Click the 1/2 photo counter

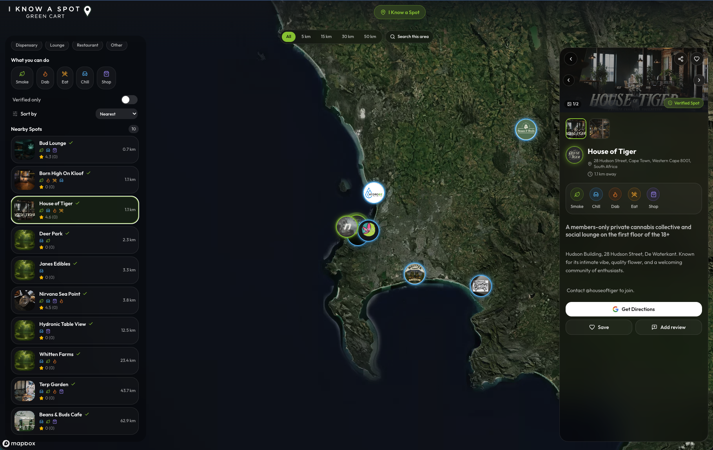(573, 104)
